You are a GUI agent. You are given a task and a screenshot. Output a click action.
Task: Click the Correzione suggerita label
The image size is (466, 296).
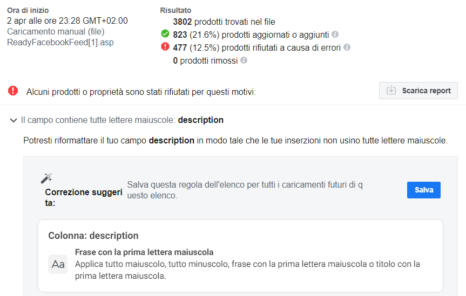[x=84, y=197]
